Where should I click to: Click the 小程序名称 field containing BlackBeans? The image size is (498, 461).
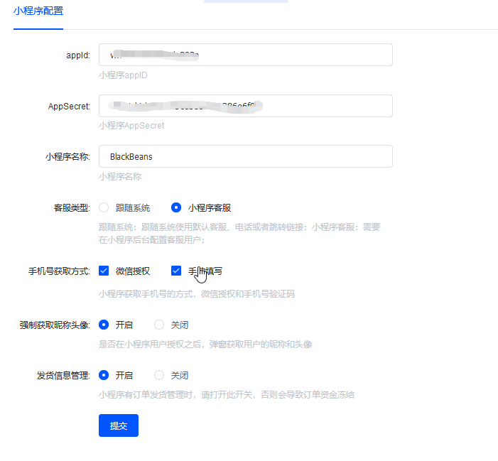(x=245, y=156)
